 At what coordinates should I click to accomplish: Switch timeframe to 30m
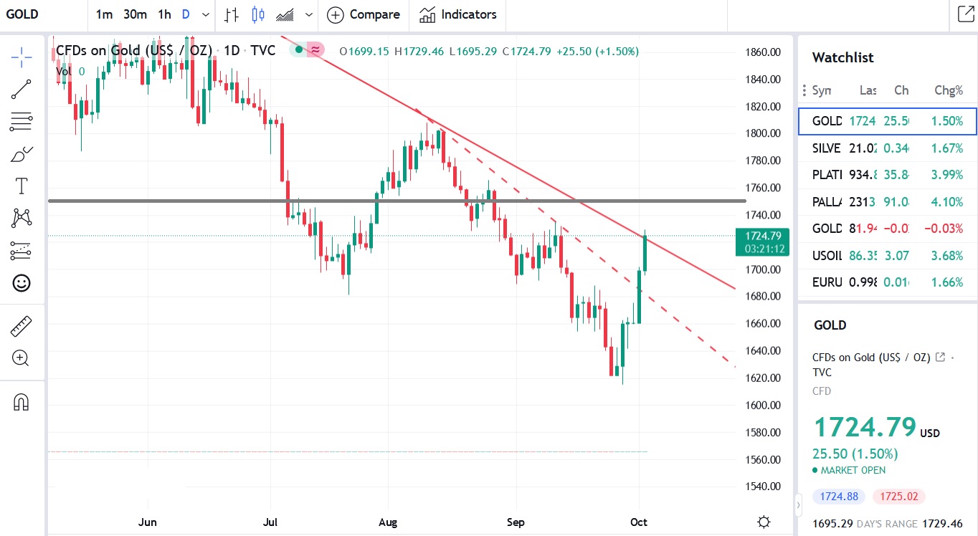(134, 14)
